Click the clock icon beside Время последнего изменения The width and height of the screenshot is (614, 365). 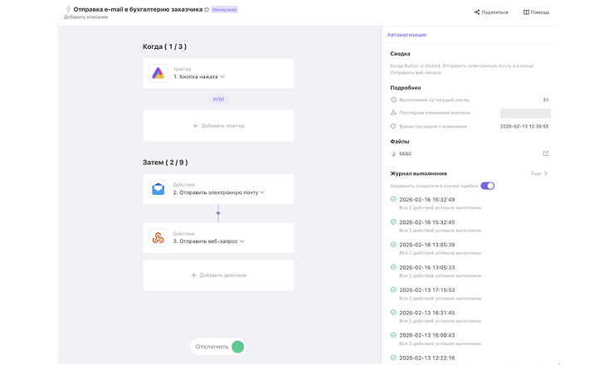point(393,126)
